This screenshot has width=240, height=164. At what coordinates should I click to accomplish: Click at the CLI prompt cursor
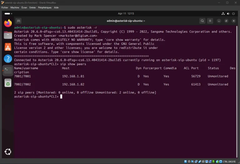point(61,97)
